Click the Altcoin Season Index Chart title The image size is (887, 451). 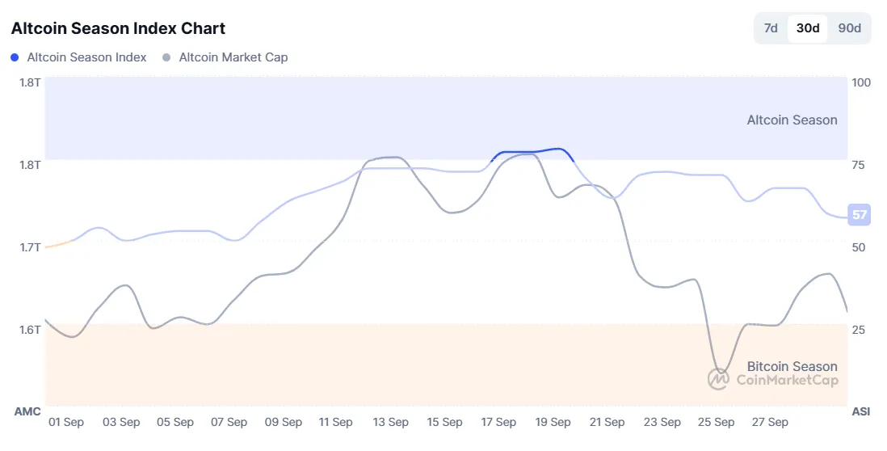[x=118, y=28]
